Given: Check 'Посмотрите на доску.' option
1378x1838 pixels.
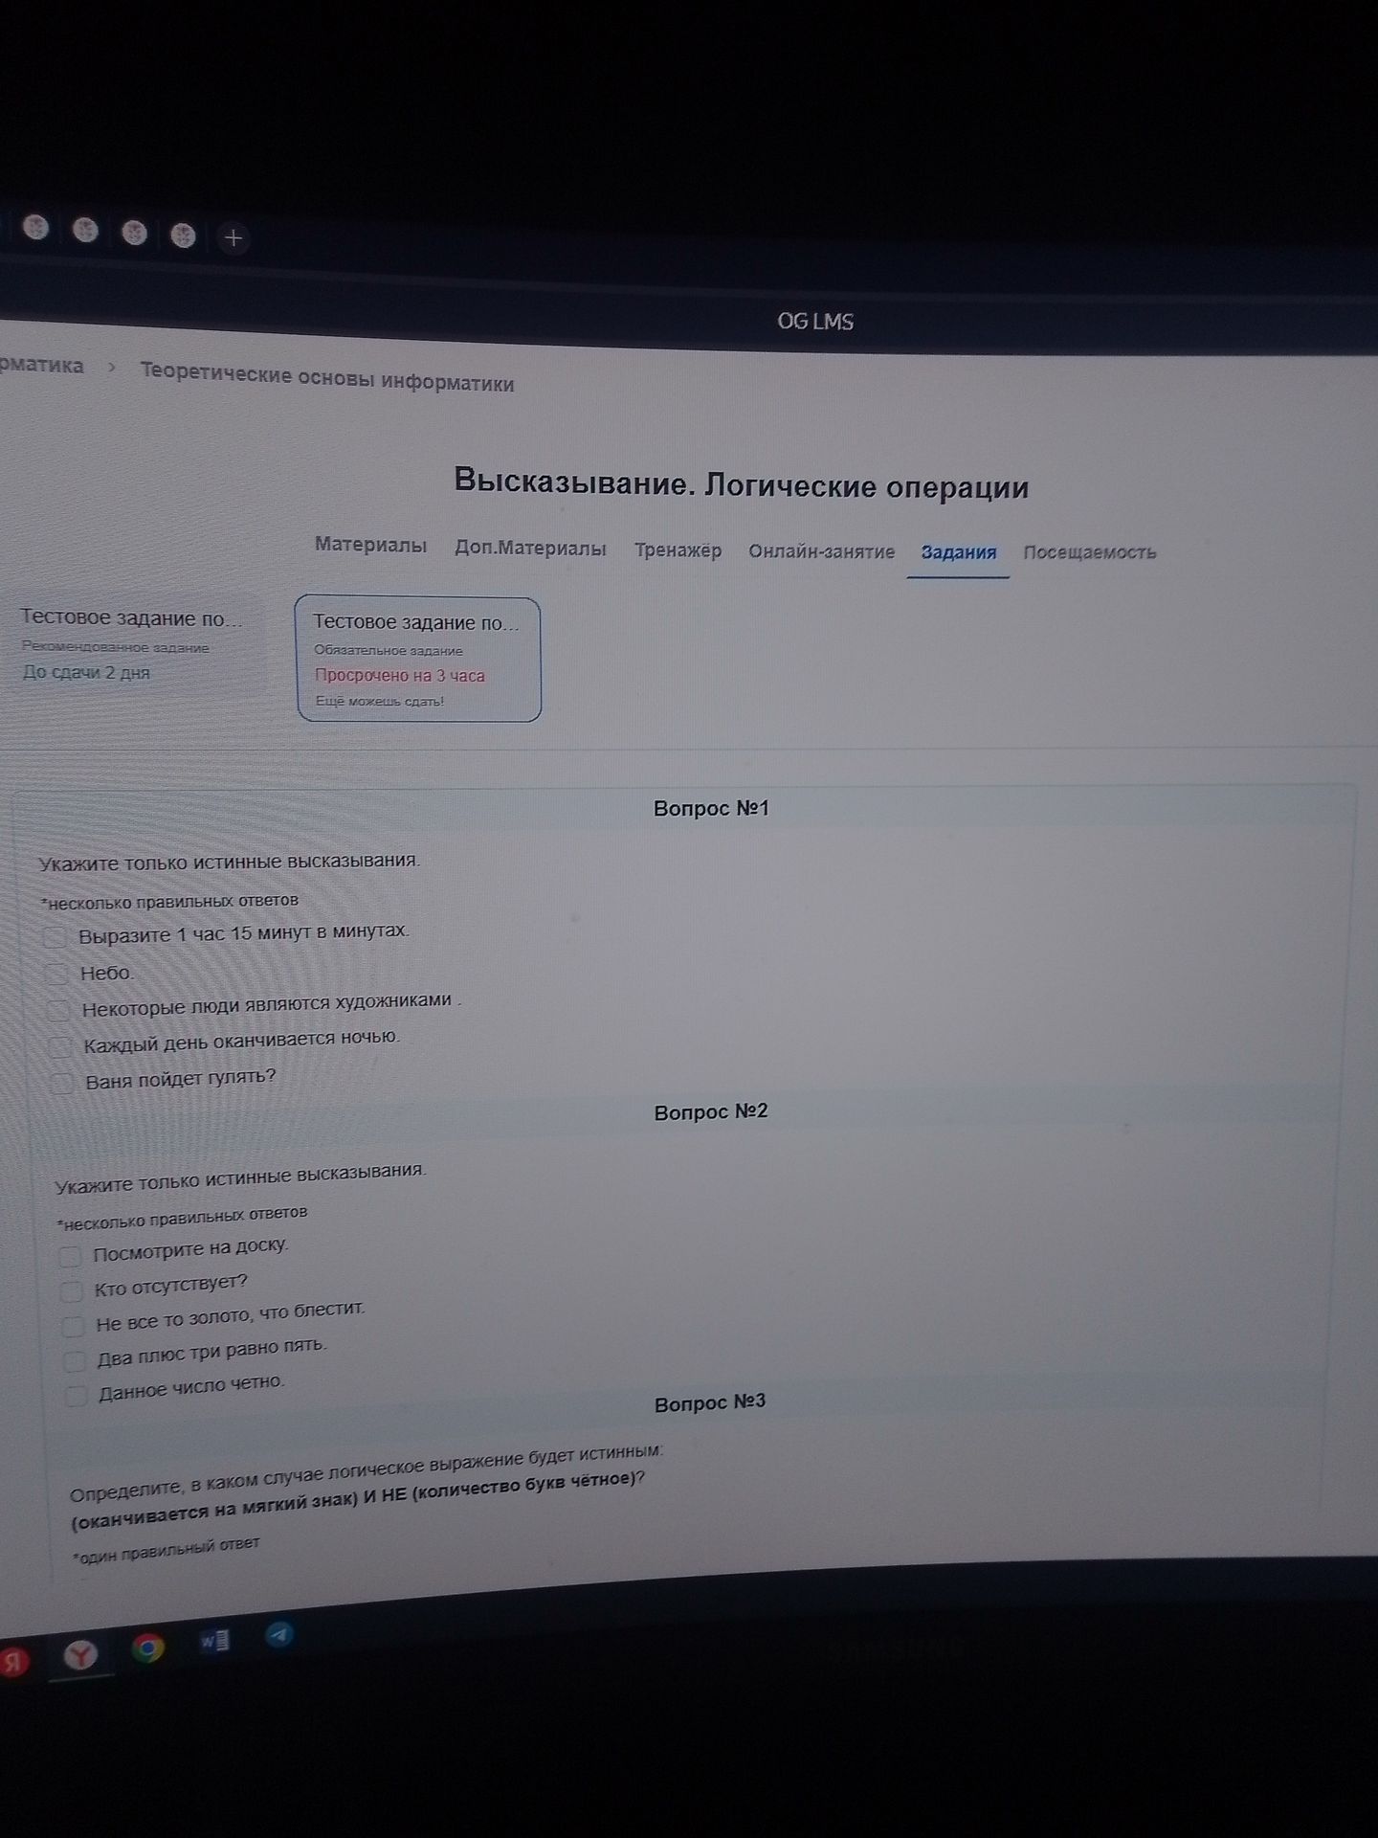Looking at the screenshot, I should (x=70, y=1256).
